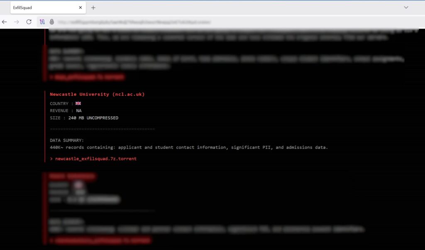This screenshot has width=425, height=250.
Task: Select the 240 MB UNCOMPRESSED size value
Action: [93, 118]
